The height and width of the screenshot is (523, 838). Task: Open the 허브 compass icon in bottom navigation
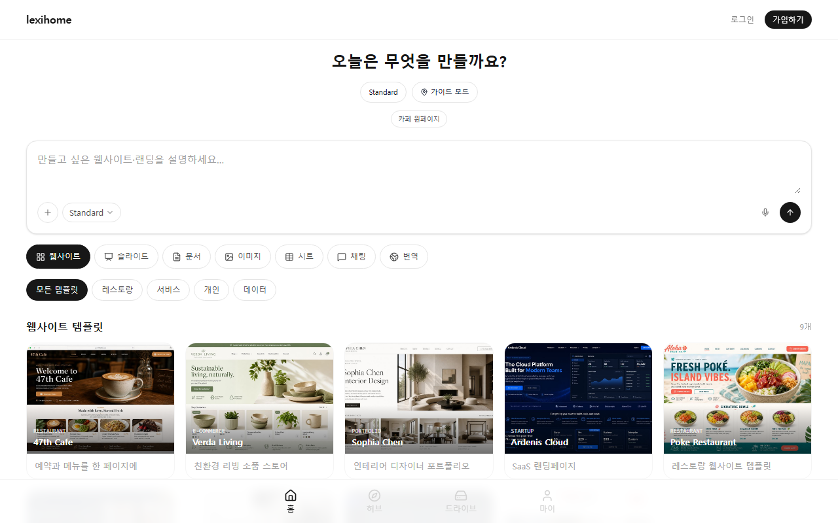tap(374, 496)
